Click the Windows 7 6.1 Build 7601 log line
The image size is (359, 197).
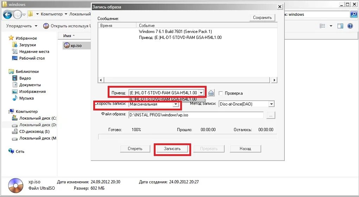(x=175, y=32)
